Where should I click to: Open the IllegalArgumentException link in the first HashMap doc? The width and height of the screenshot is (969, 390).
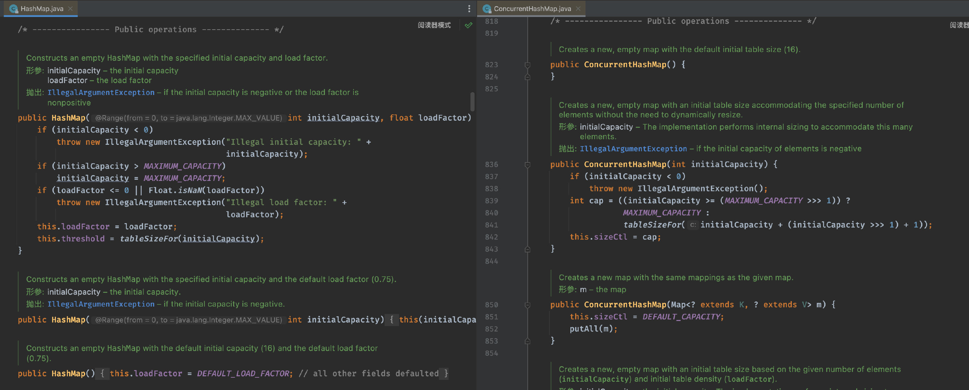pyautogui.click(x=101, y=92)
